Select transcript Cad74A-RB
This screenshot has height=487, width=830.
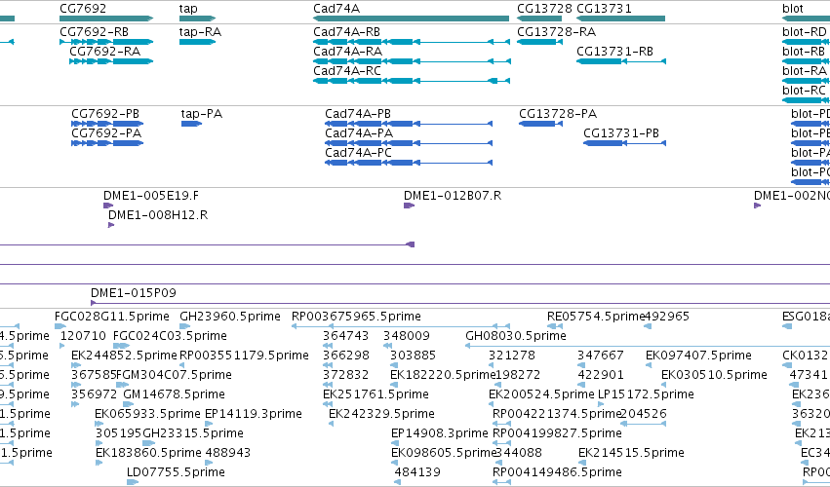[x=412, y=42]
